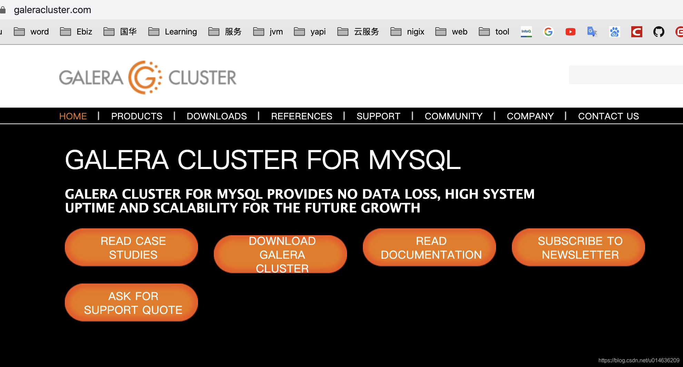Open the 国华 bookmark folder
The width and height of the screenshot is (683, 367).
[x=120, y=32]
